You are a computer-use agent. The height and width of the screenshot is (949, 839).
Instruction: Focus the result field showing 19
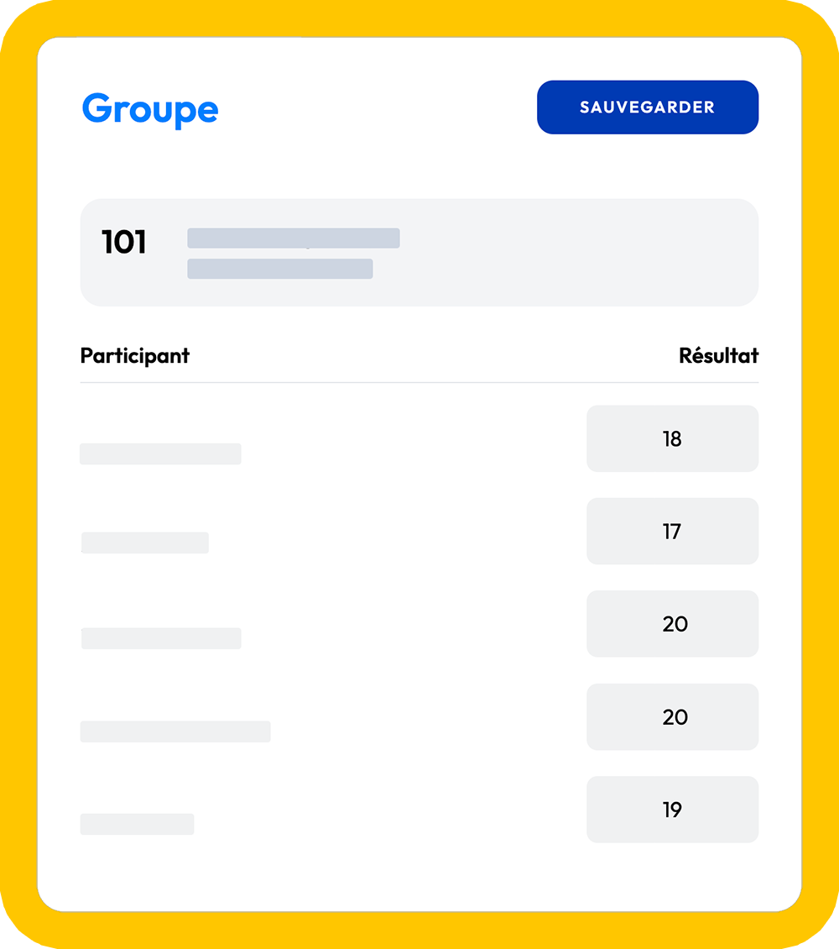[x=672, y=810]
